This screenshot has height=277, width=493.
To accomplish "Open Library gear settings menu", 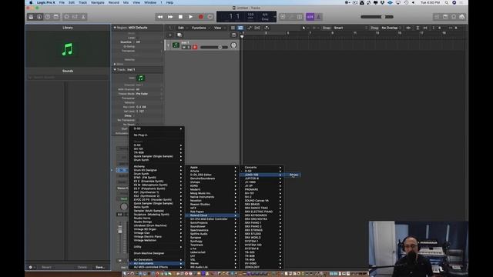I will pyautogui.click(x=31, y=267).
